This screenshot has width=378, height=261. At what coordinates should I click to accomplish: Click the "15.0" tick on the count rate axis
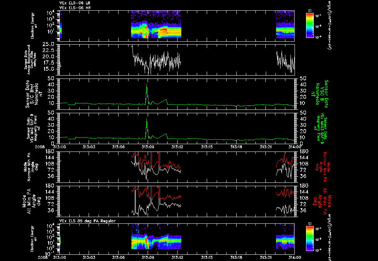48,69
